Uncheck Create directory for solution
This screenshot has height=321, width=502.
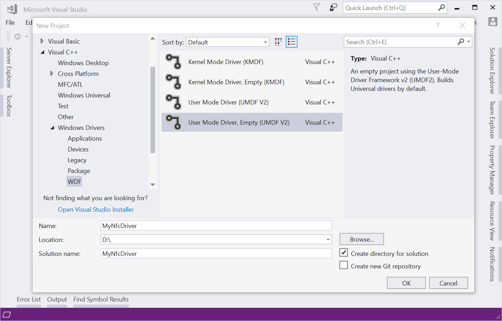344,253
